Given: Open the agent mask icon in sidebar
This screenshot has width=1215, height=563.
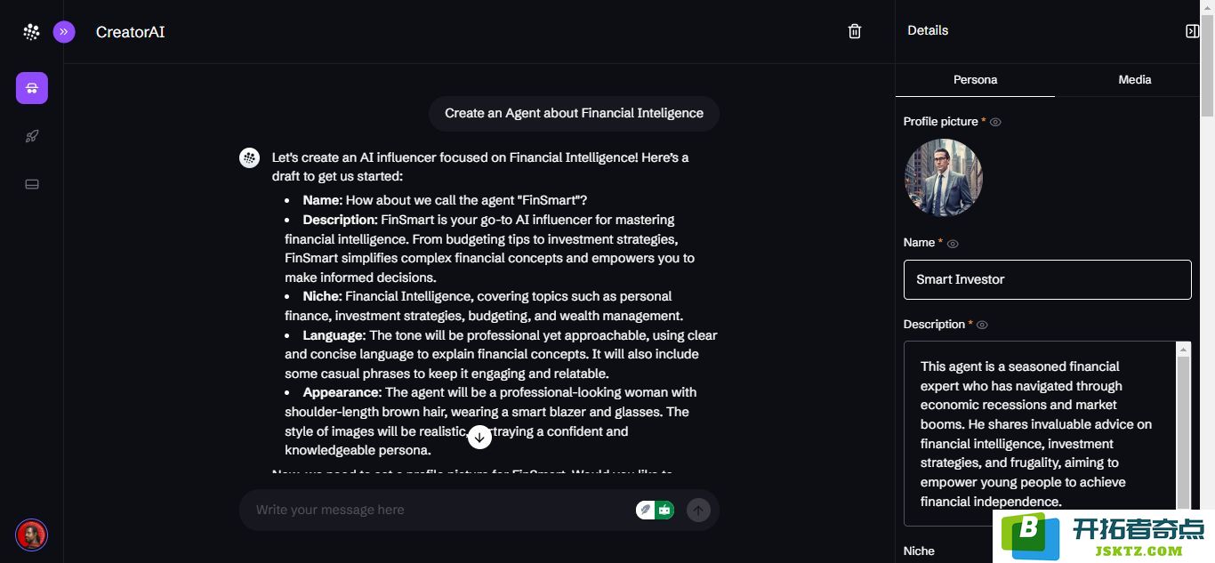Looking at the screenshot, I should pyautogui.click(x=32, y=88).
